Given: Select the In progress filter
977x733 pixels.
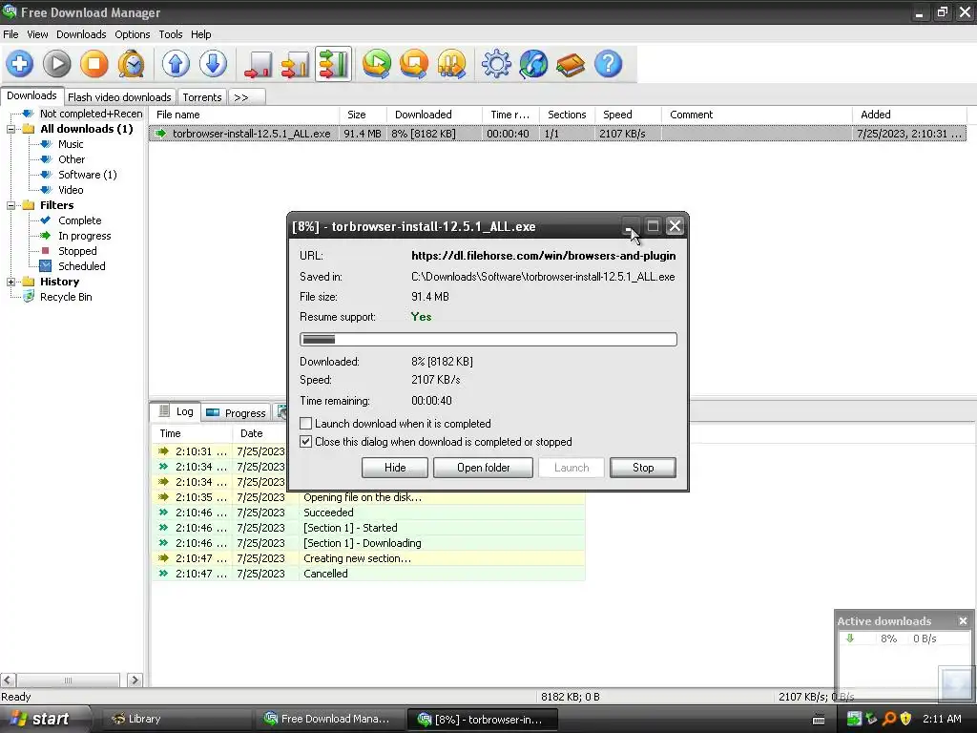Looking at the screenshot, I should (85, 236).
